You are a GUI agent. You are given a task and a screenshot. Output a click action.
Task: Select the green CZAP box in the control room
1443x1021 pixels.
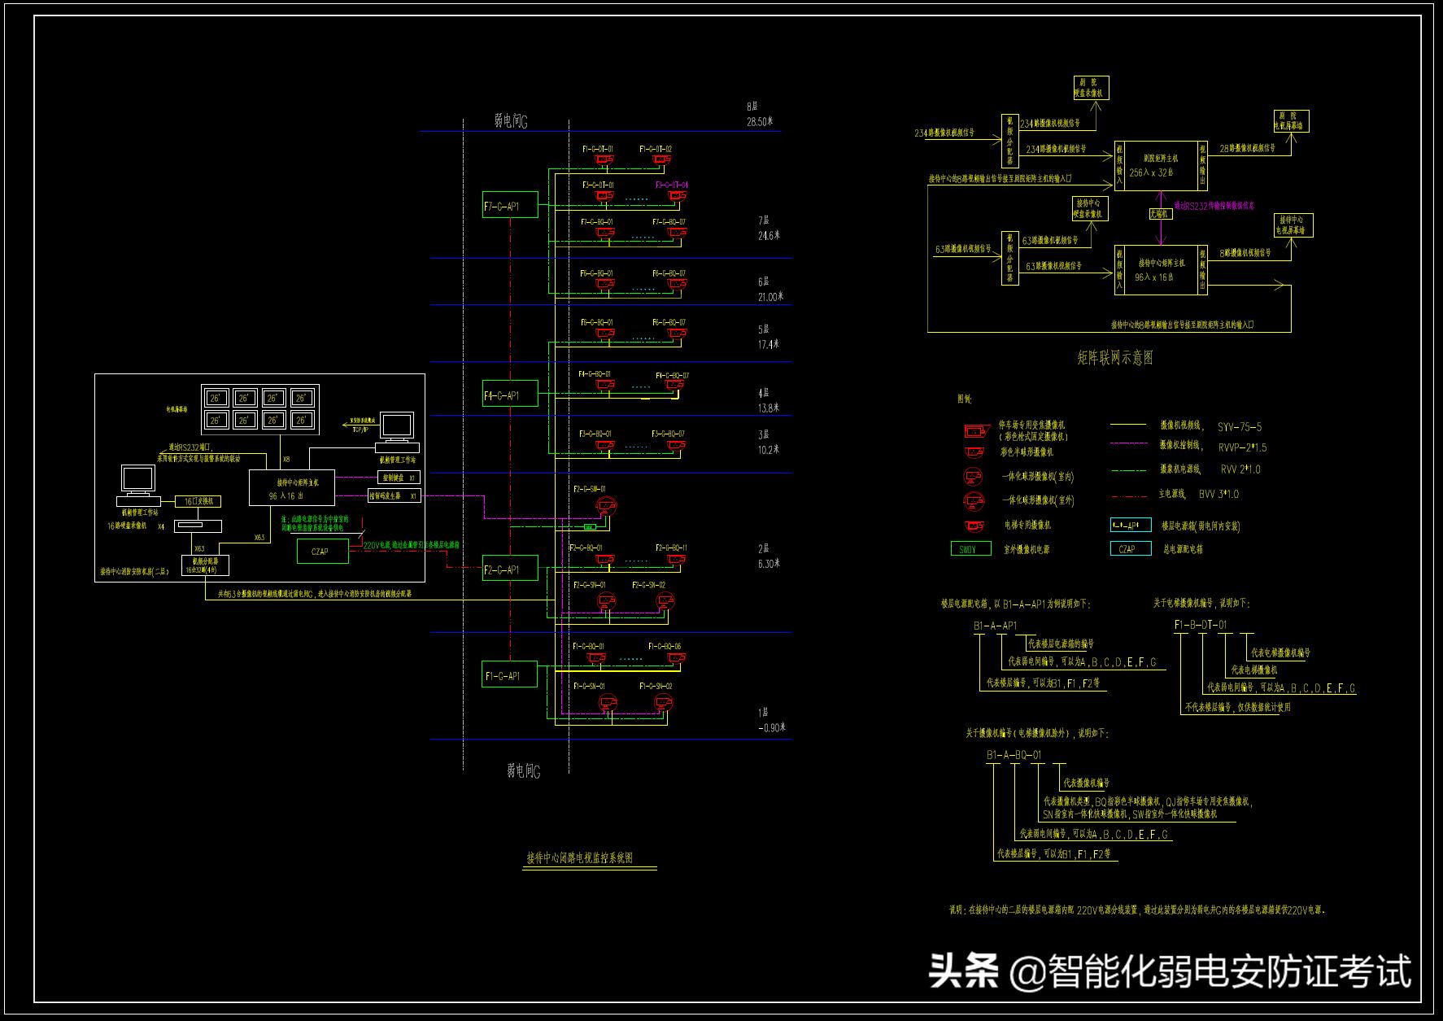321,552
